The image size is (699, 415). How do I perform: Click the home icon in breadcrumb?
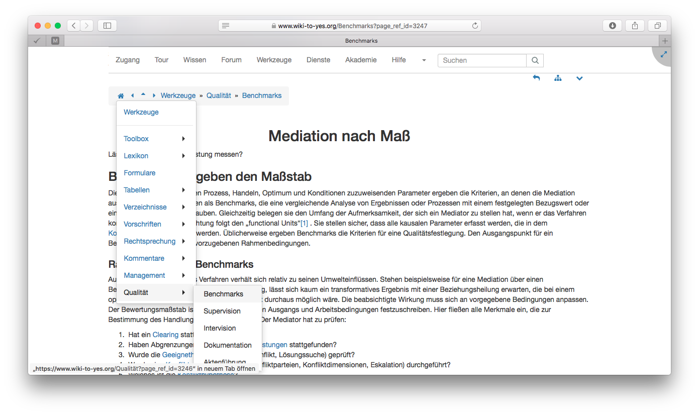[121, 96]
